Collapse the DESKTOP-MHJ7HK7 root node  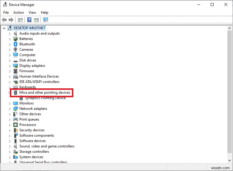point(4,28)
